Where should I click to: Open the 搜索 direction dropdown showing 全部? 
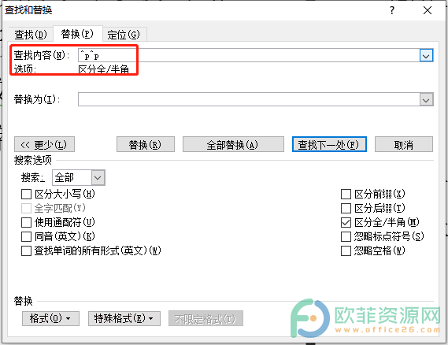pos(79,177)
